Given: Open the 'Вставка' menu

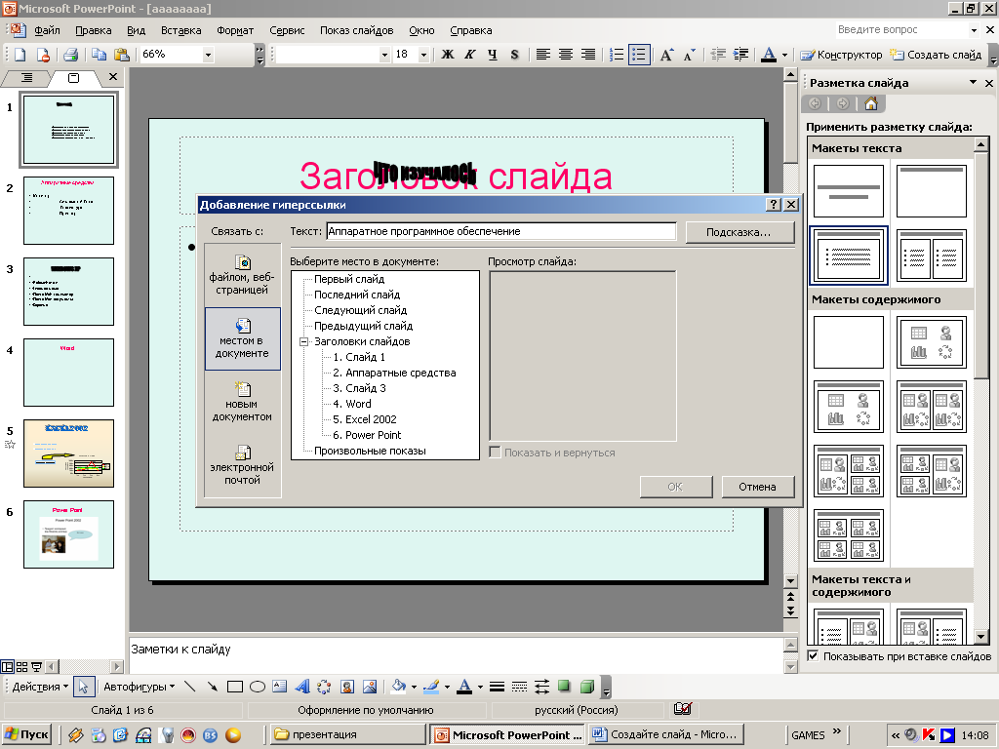Looking at the screenshot, I should click(180, 30).
